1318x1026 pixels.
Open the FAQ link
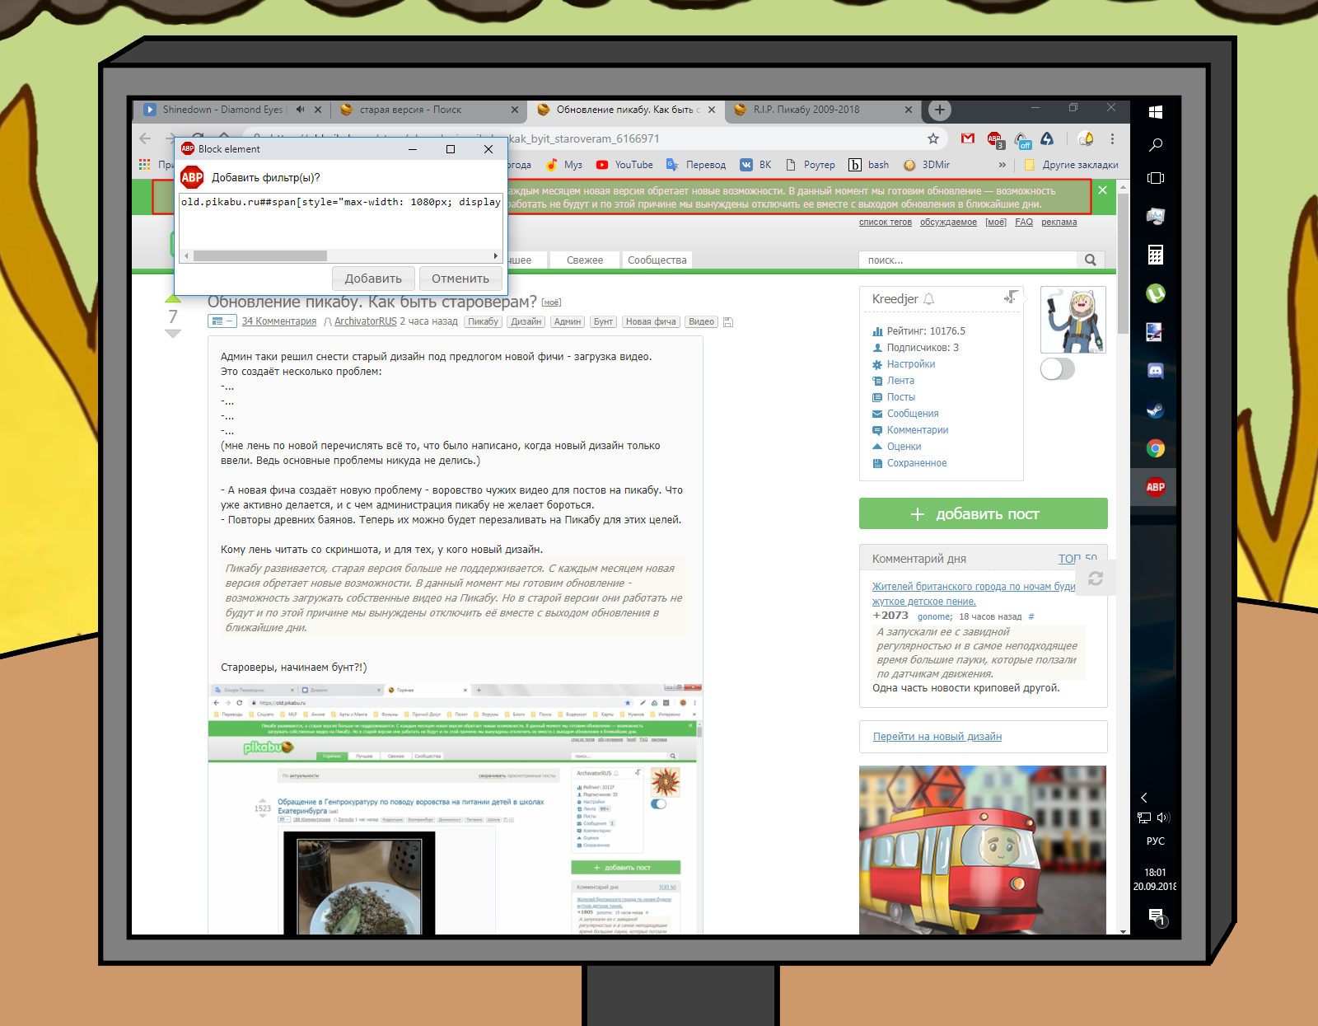pyautogui.click(x=1024, y=223)
